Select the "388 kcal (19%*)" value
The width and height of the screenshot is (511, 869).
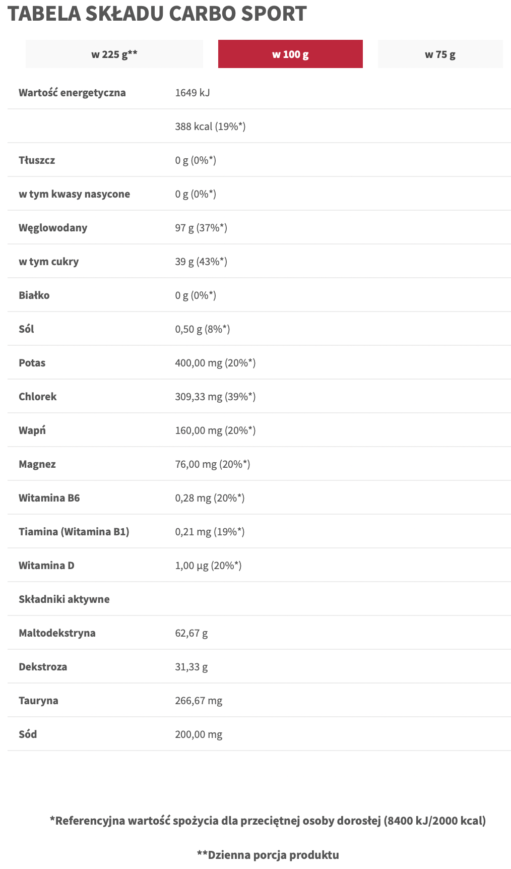tap(210, 127)
